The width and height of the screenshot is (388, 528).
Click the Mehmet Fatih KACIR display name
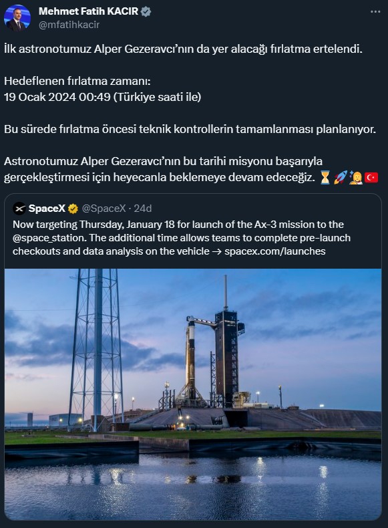89,11
